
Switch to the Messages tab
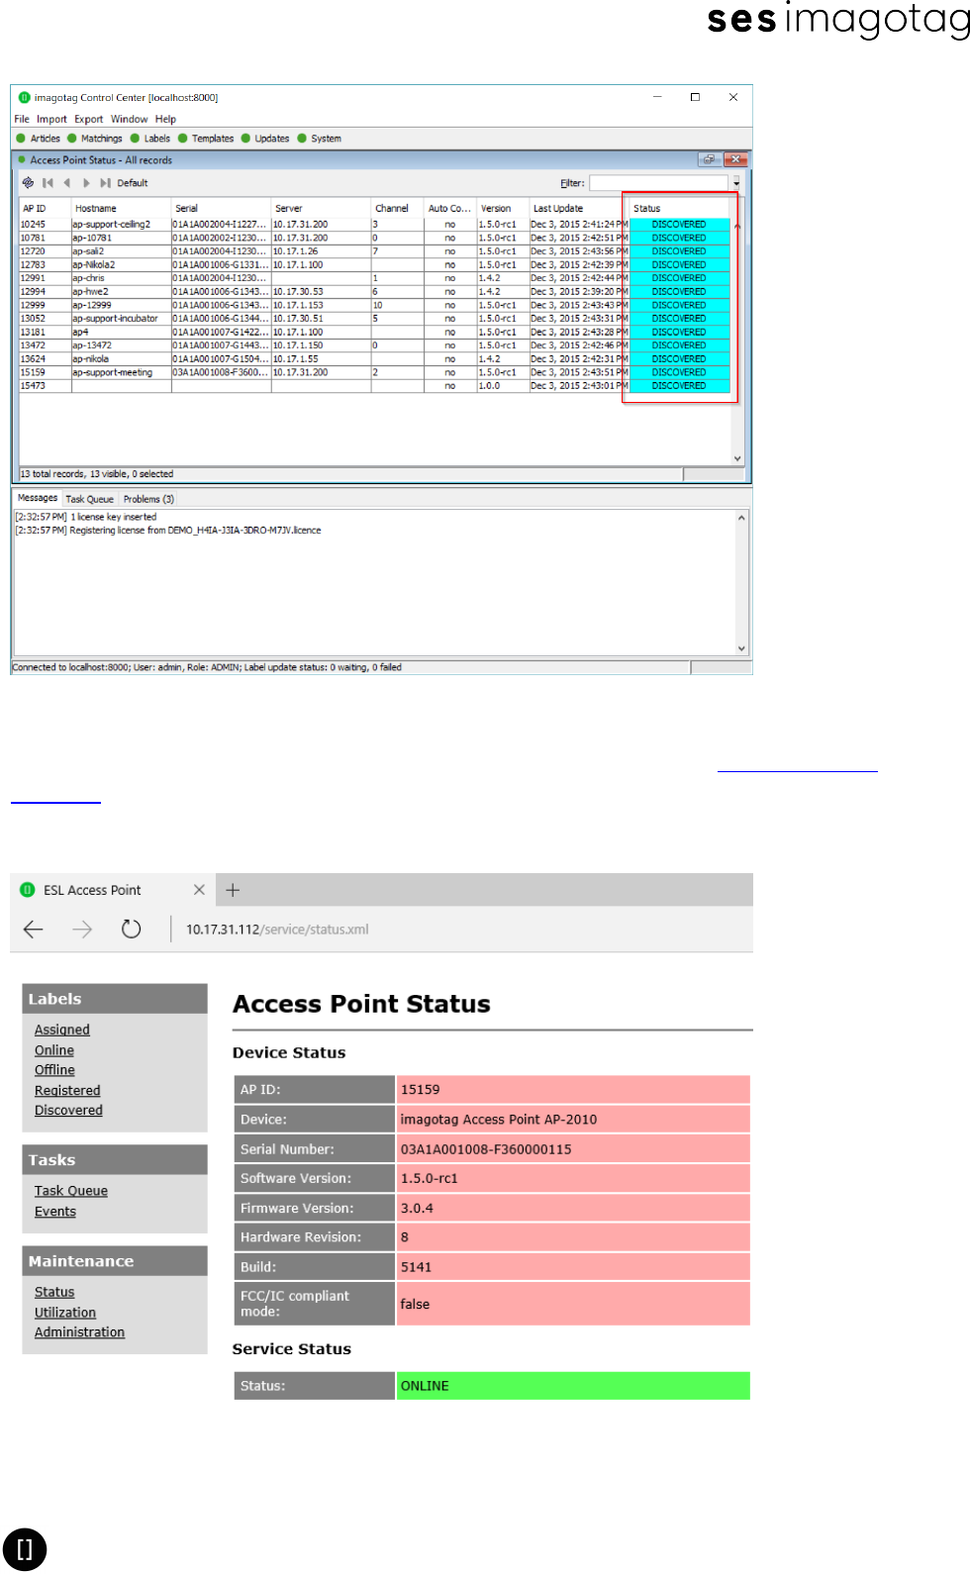38,498
